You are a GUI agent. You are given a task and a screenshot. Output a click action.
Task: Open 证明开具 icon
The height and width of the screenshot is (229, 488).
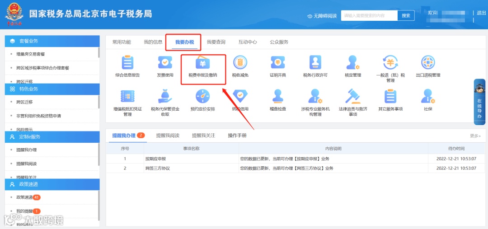point(277,62)
